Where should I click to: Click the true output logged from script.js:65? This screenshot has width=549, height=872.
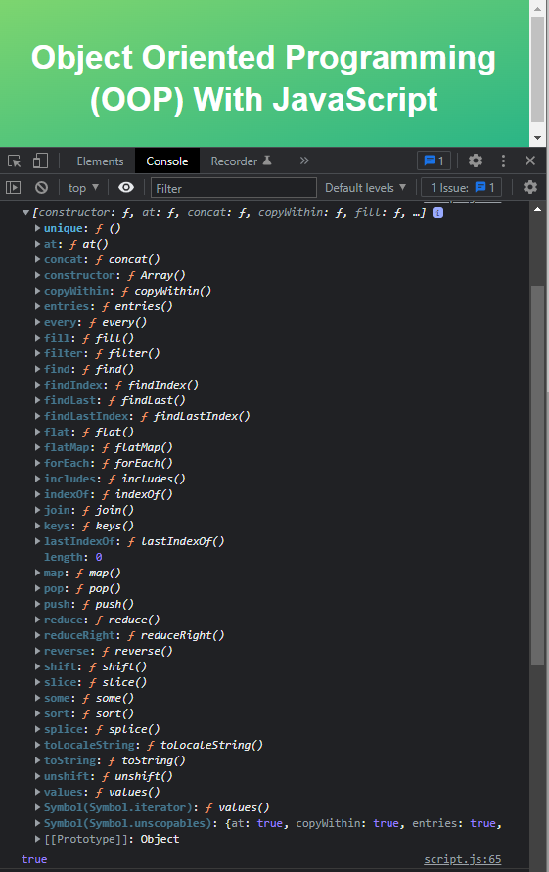(x=34, y=859)
